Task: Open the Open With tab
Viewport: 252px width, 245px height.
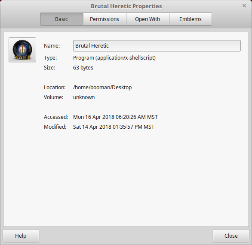Action: pyautogui.click(x=148, y=19)
